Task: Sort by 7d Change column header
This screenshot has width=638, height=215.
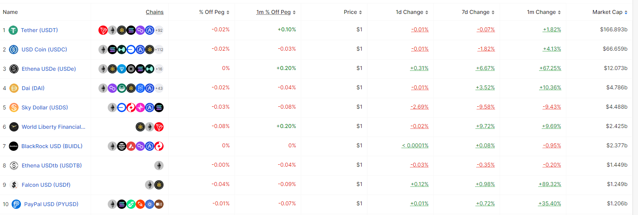Action: coord(478,12)
